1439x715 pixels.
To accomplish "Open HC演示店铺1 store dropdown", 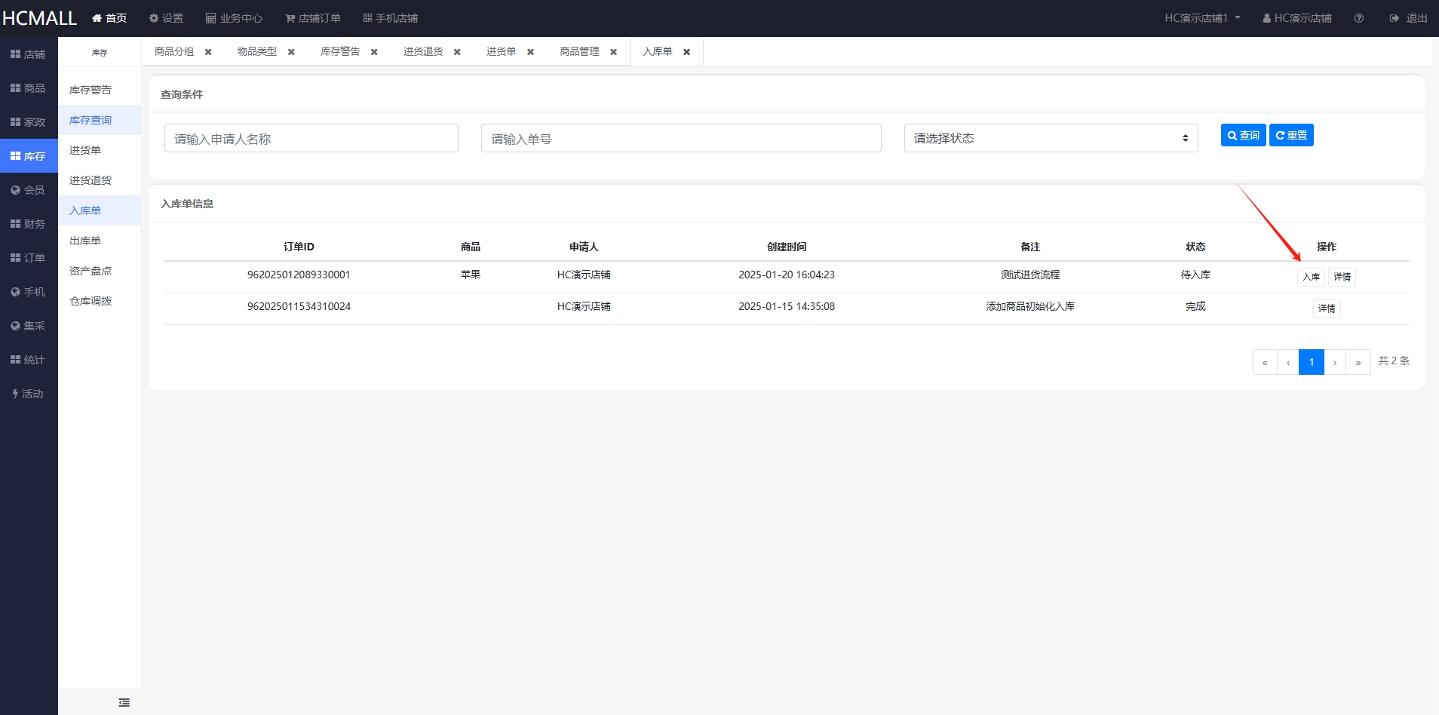I will [x=1201, y=18].
